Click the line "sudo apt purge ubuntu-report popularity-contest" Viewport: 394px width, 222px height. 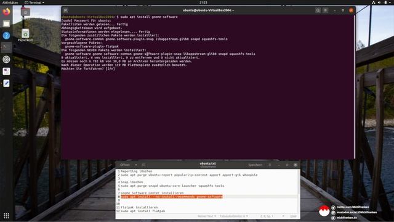(189, 175)
